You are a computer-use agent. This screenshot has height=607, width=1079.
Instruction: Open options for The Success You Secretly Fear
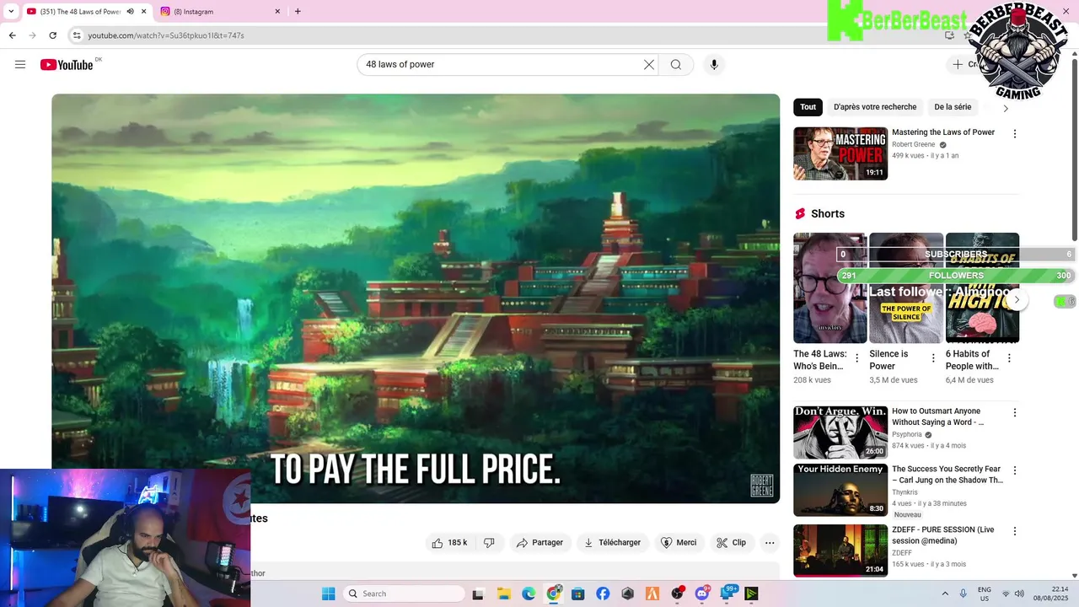pos(1015,470)
